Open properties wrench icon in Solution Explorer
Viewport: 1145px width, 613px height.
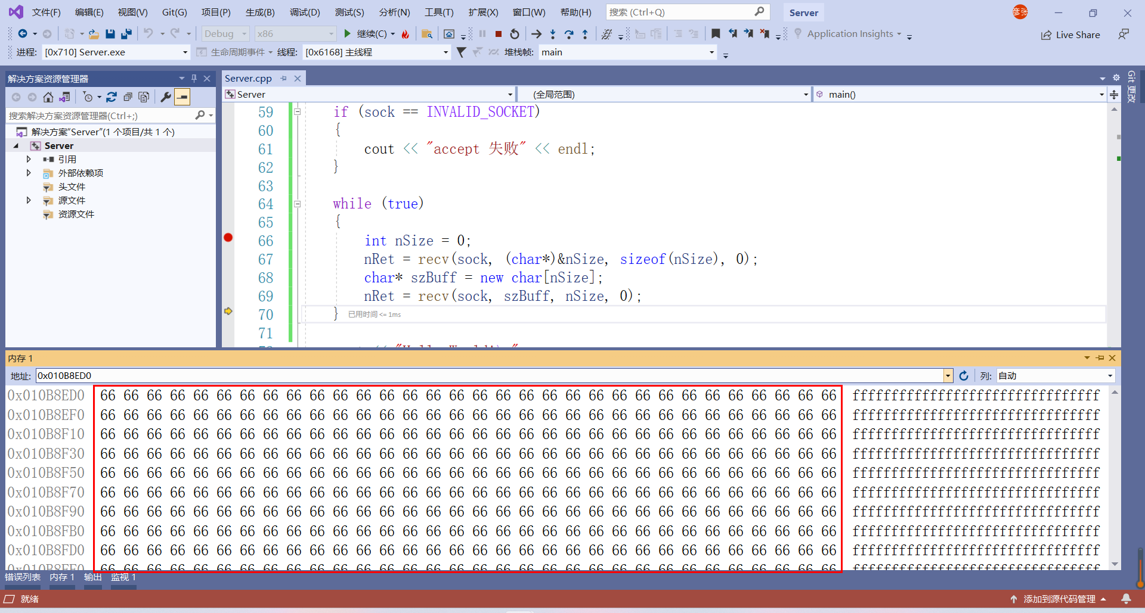[166, 97]
